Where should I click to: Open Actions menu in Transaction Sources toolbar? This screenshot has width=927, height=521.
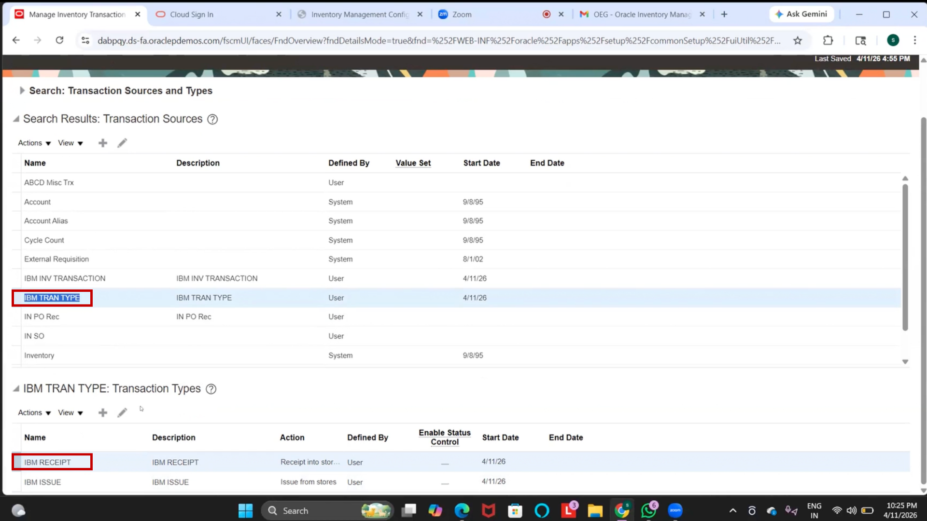34,143
